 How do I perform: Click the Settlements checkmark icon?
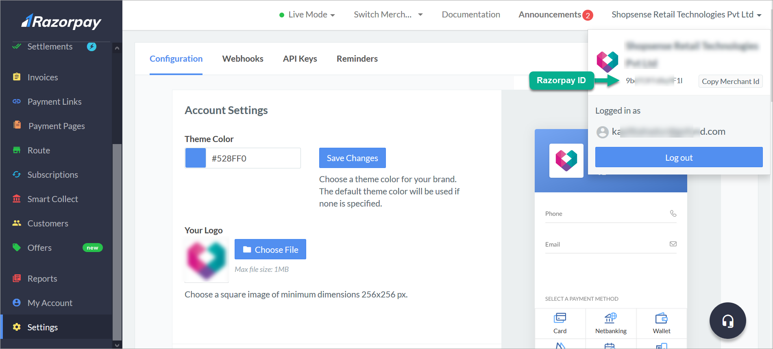click(17, 46)
